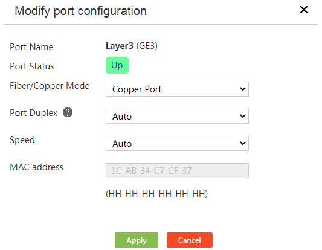Click the chevron on Port Duplex selector
322x250 pixels.
pyautogui.click(x=243, y=116)
